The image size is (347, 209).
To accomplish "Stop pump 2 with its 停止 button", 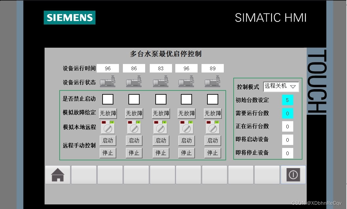I will pos(134,153).
